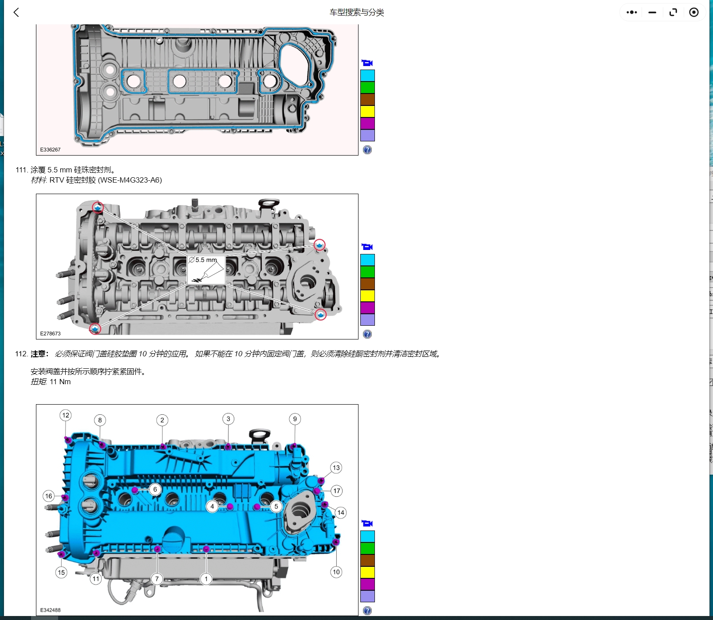
Task: Tap the more options ellipsis in the top capsule
Action: [x=631, y=12]
